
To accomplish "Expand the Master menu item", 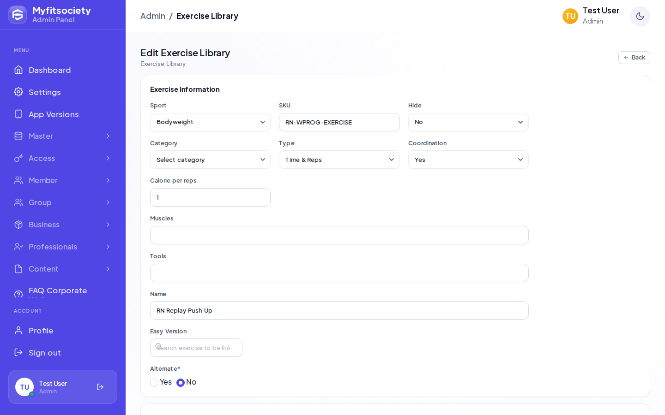I will [63, 136].
